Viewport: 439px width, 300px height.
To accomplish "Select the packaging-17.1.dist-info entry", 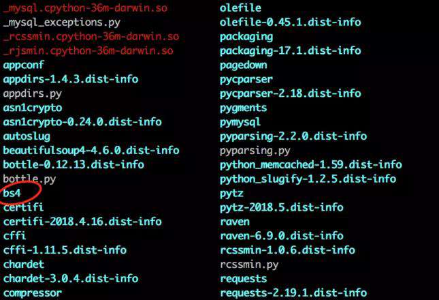I will click(291, 51).
